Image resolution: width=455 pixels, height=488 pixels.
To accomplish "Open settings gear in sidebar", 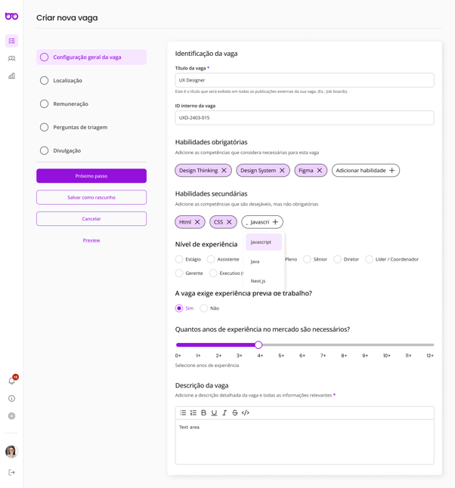I will [11, 415].
